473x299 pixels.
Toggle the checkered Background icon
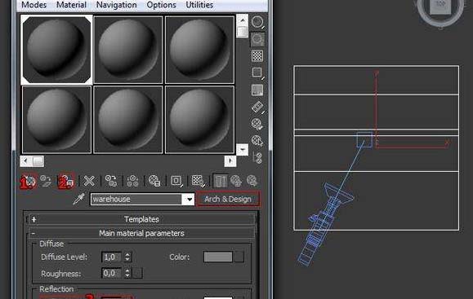257,56
